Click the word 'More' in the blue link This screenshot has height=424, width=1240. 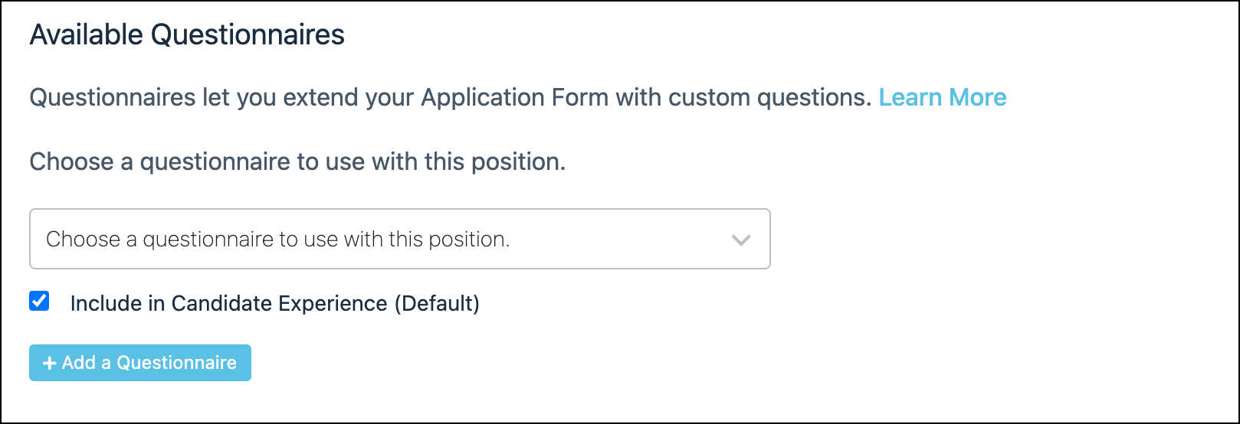[x=977, y=98]
